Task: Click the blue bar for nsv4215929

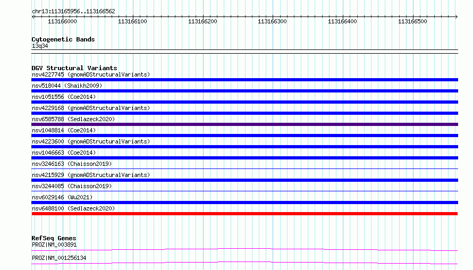Action: pyautogui.click(x=244, y=180)
